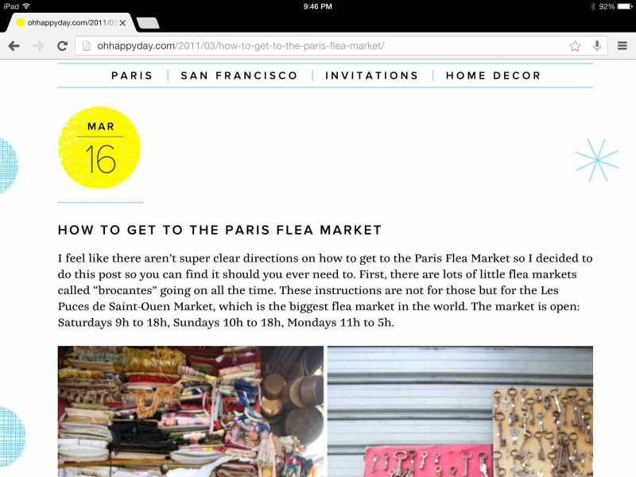Screen dimensions: 636x477
Task: Go back with the browser back arrow
Action: click(x=14, y=46)
